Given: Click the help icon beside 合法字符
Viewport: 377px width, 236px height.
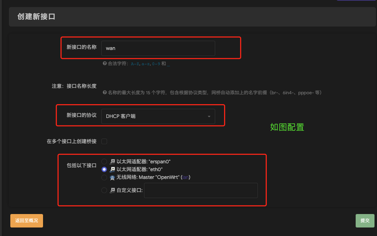Looking at the screenshot, I should click(105, 63).
